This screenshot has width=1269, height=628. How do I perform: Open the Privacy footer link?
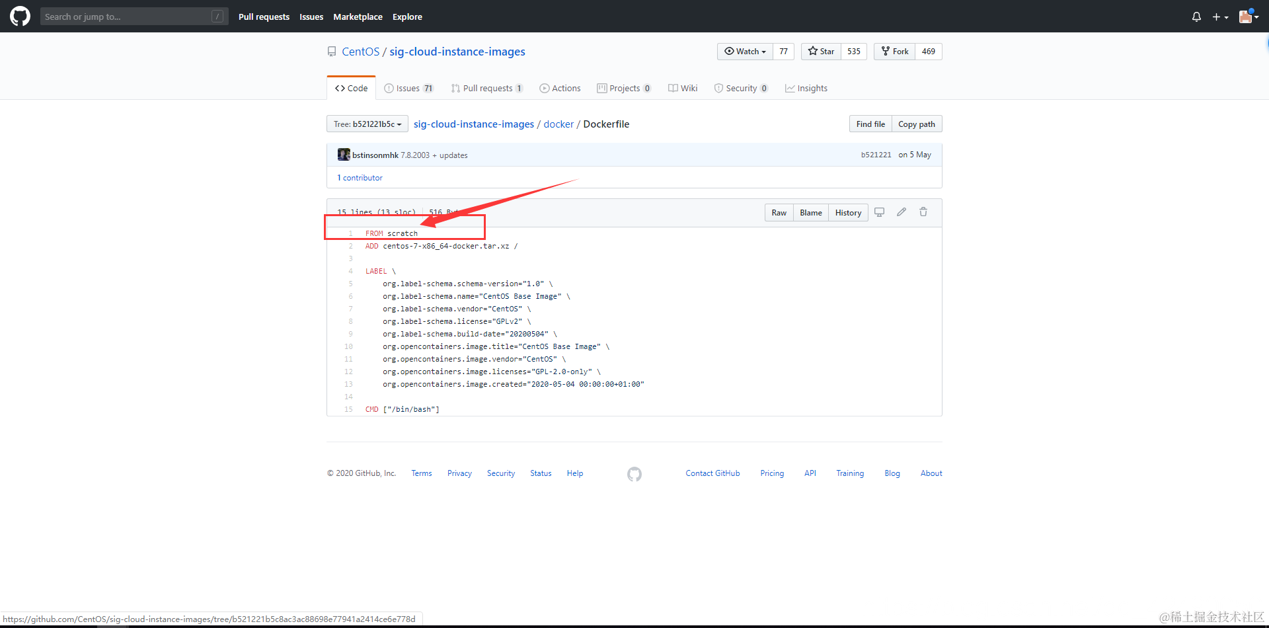tap(459, 473)
